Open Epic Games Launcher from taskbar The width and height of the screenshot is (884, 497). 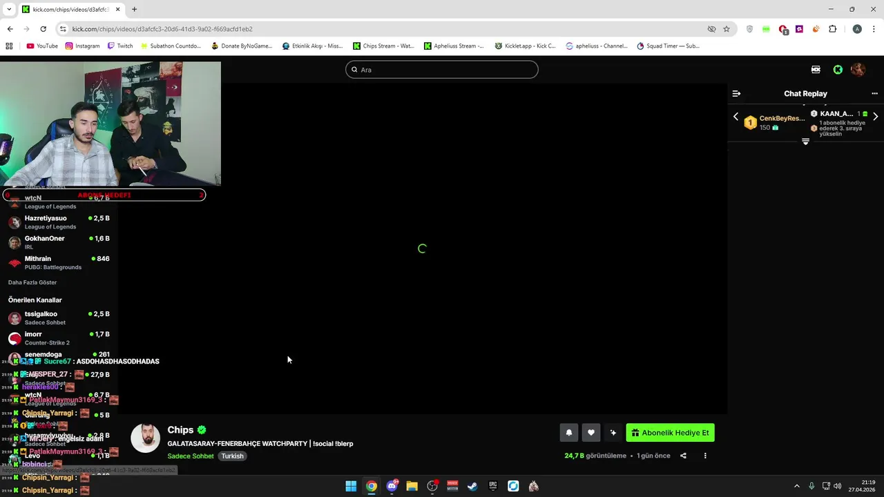click(x=493, y=486)
